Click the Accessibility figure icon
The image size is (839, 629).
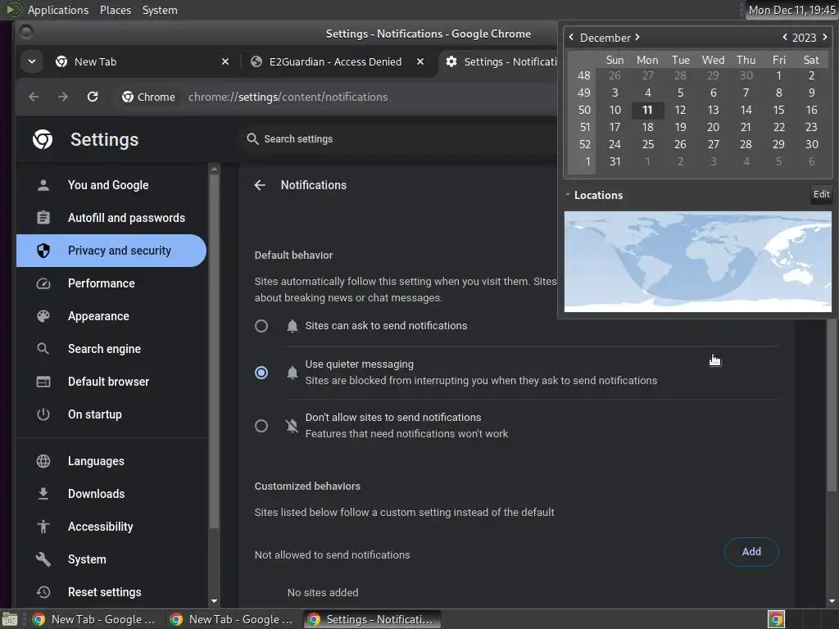pos(43,527)
